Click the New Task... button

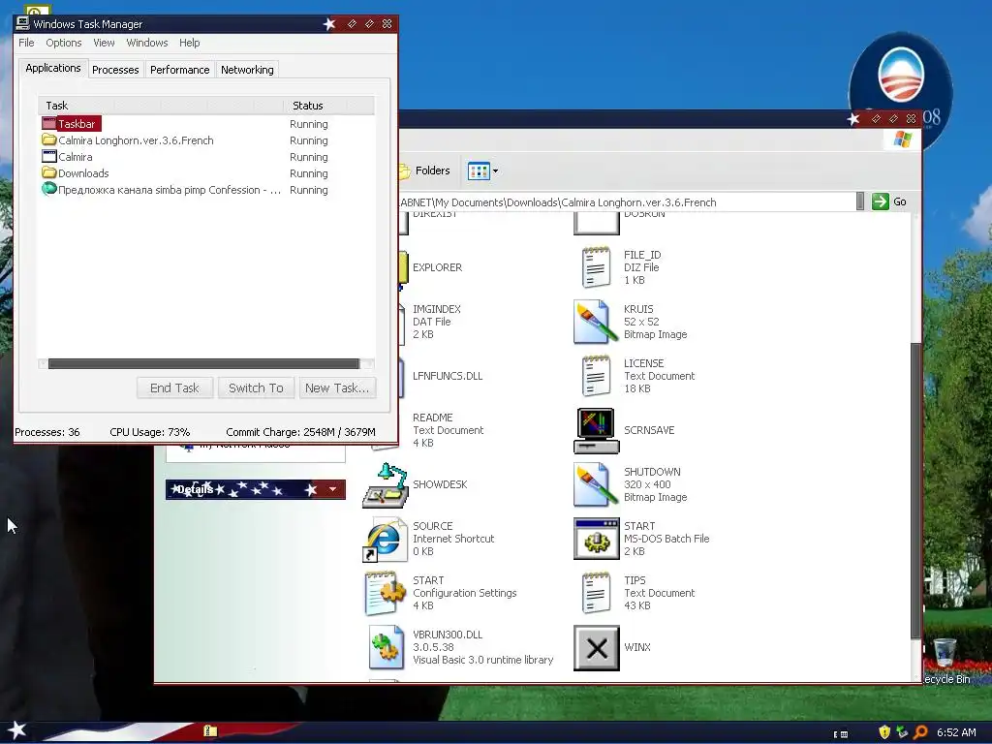(x=337, y=387)
